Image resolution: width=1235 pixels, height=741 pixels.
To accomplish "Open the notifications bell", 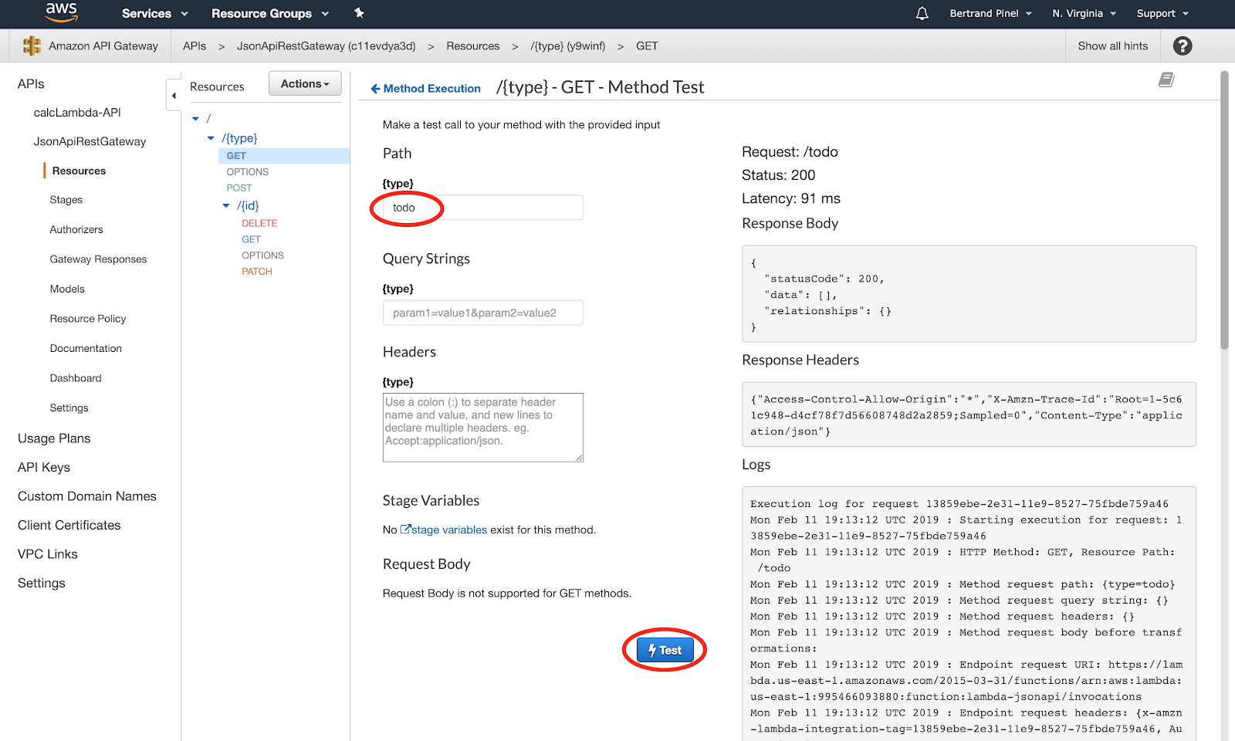I will coord(922,14).
